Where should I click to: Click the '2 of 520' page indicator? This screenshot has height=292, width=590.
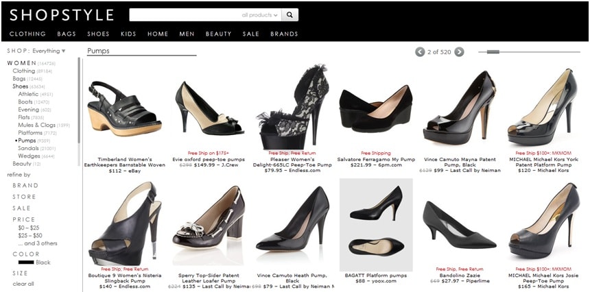click(x=439, y=52)
